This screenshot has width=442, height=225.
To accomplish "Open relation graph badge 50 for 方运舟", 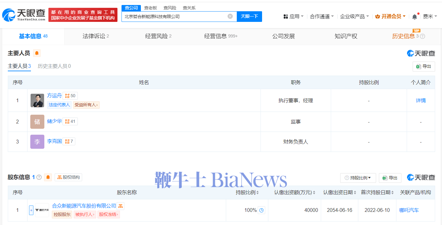I will coord(70,96).
